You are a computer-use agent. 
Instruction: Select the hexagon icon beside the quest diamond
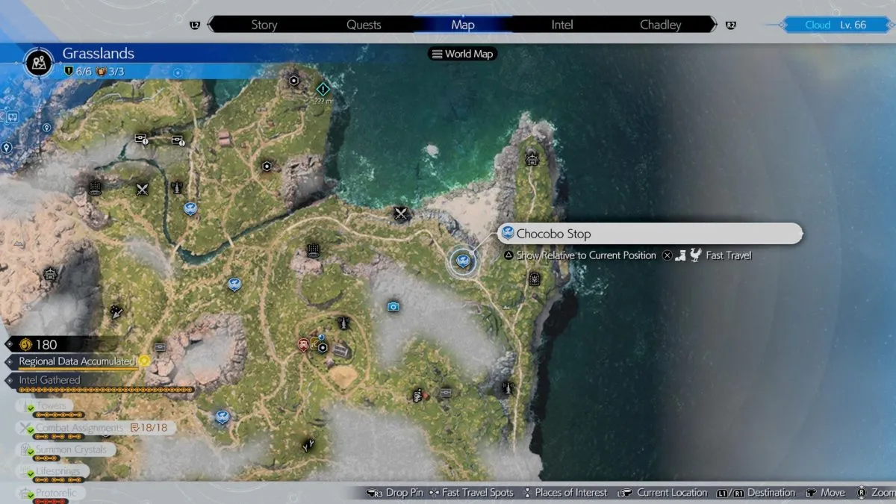pyautogui.click(x=294, y=80)
